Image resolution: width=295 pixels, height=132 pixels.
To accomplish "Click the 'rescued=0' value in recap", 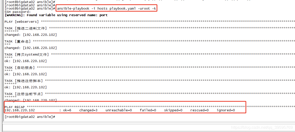I will tap(200, 110).
